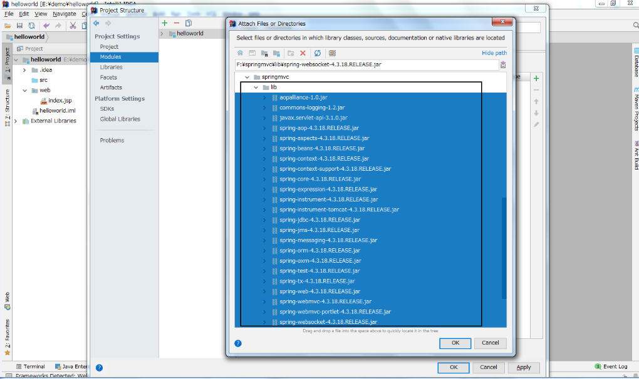Click Undo arrow in IDE toolbar
This screenshot has height=379, width=639.
point(46,26)
